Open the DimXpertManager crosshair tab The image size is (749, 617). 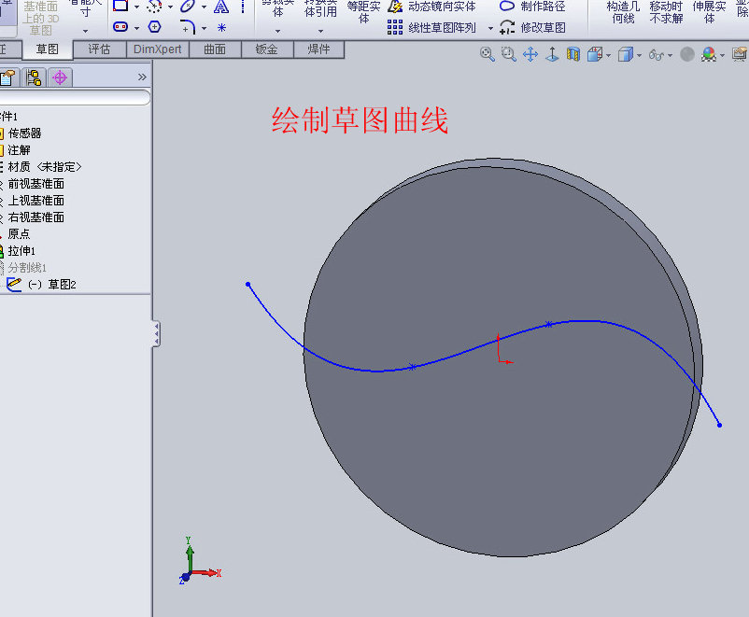60,77
